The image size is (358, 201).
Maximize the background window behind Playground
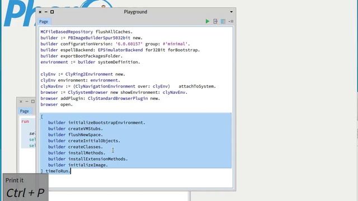point(33,102)
